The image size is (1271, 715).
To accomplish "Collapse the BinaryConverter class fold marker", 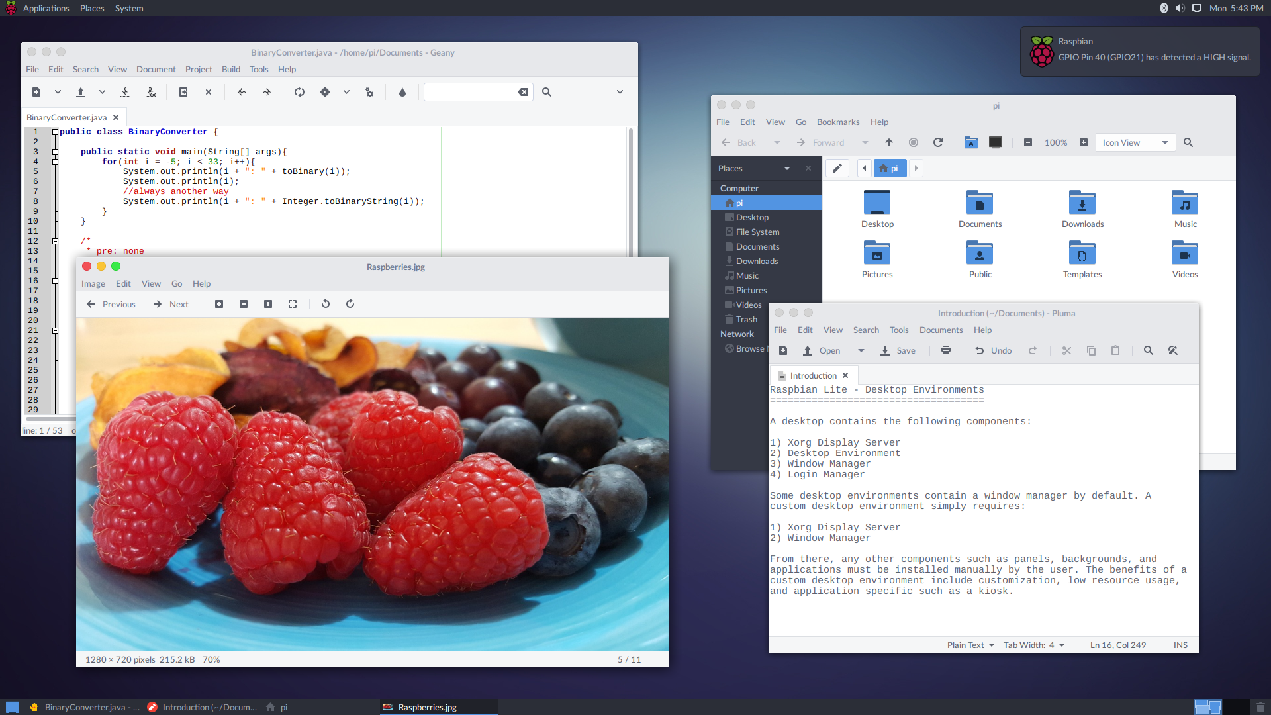I will 56,132.
